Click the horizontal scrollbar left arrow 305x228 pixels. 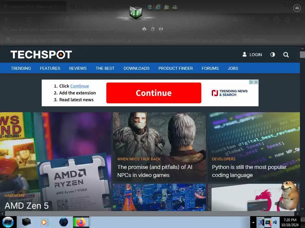coord(2,214)
